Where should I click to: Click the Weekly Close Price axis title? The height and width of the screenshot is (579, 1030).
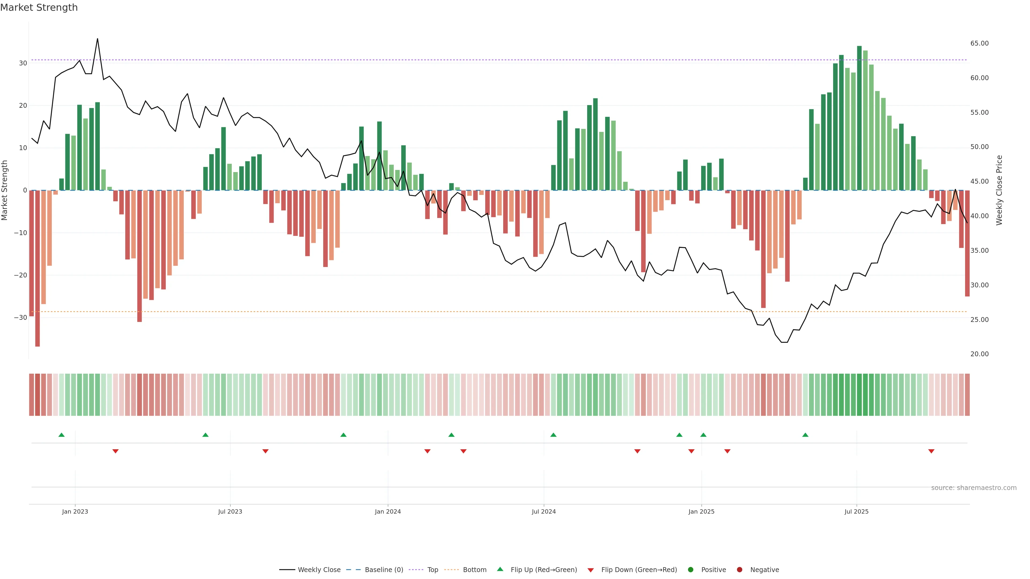tap(999, 190)
